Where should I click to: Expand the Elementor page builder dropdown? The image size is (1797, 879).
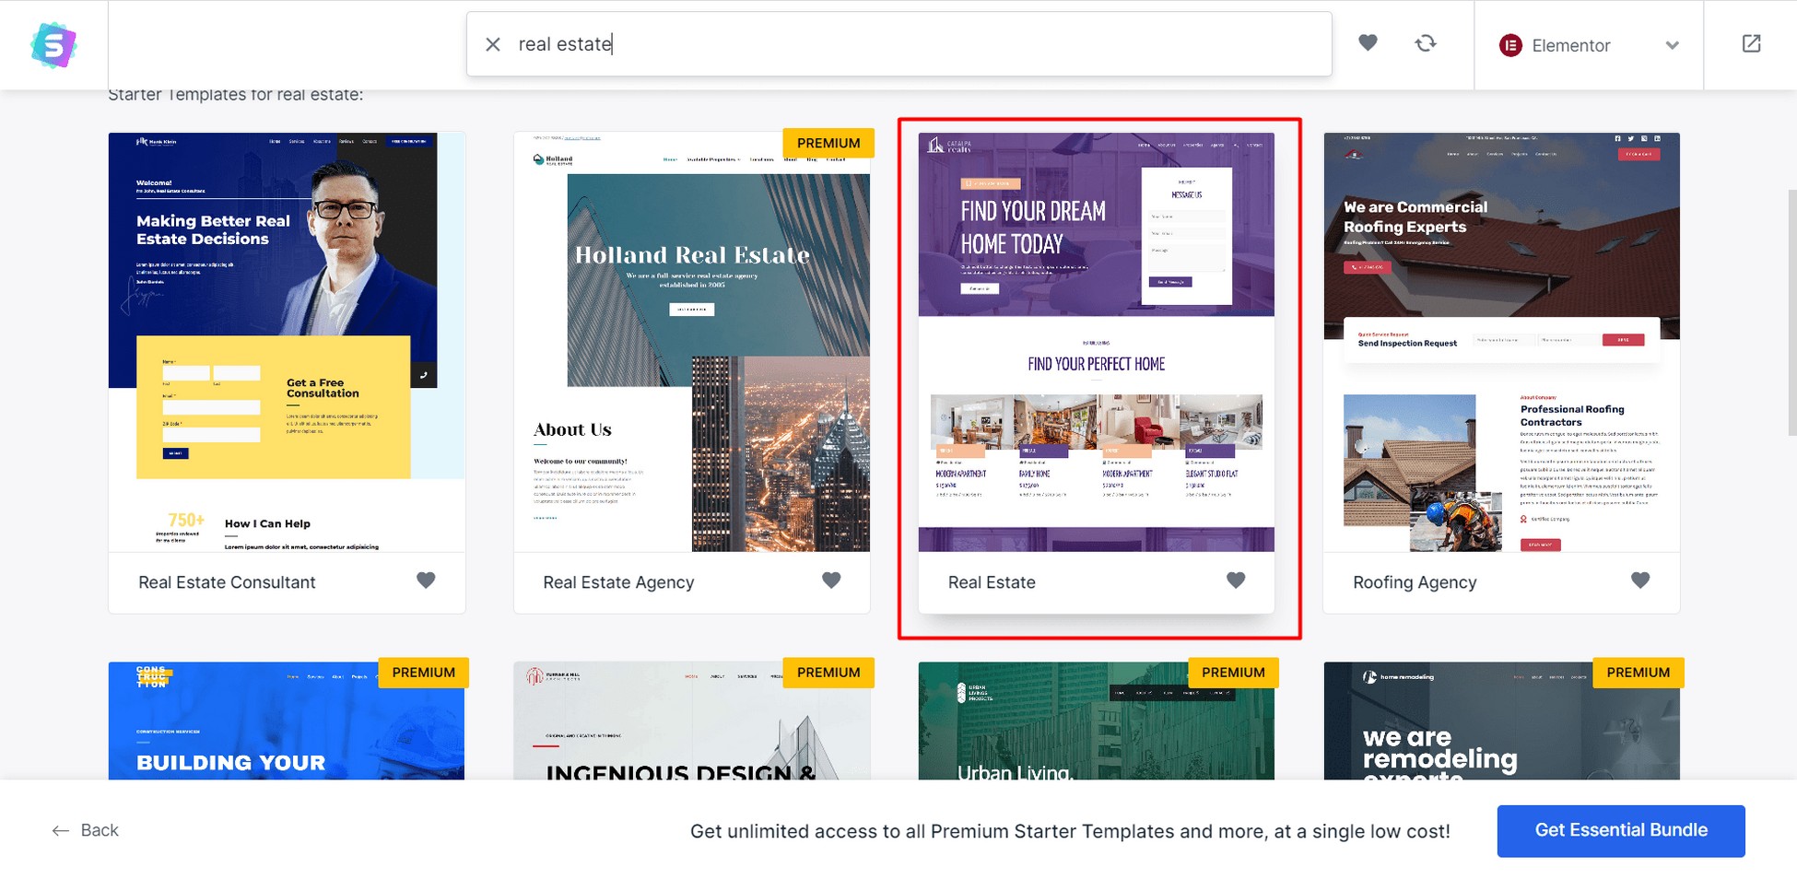point(1672,45)
